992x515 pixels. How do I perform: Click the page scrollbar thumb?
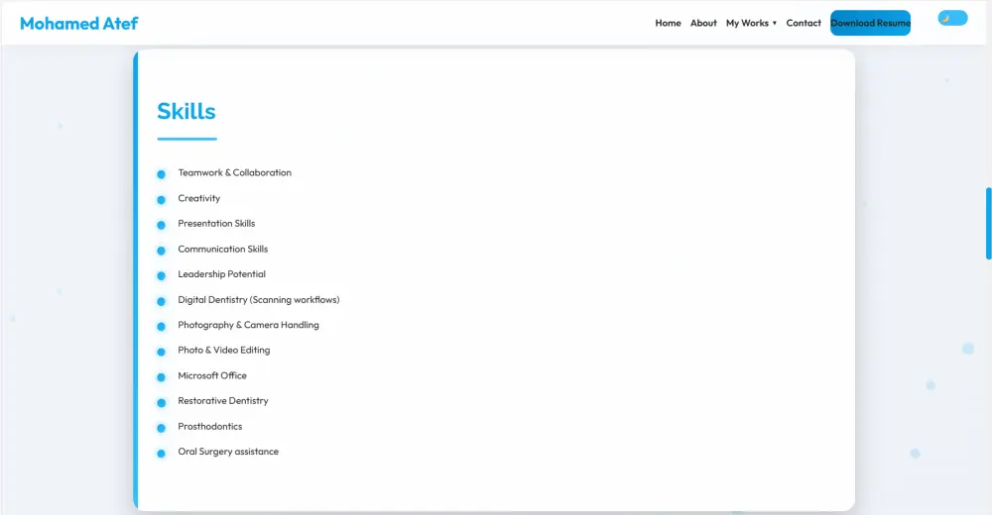(x=989, y=223)
